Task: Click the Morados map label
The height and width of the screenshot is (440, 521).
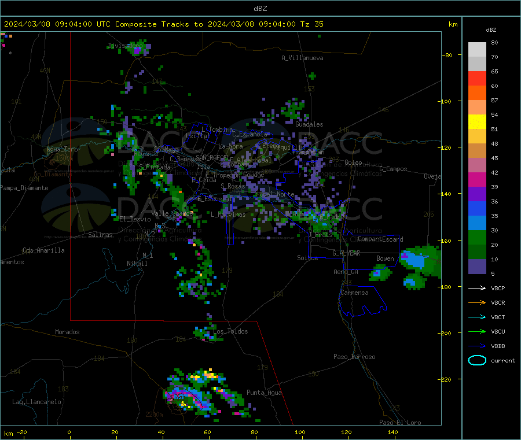Action: pos(67,332)
